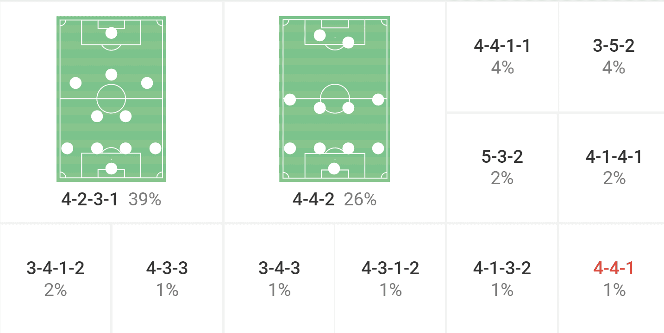Image resolution: width=664 pixels, height=333 pixels.
Task: Open the 4-1-4-1 formation tile
Action: click(x=614, y=167)
